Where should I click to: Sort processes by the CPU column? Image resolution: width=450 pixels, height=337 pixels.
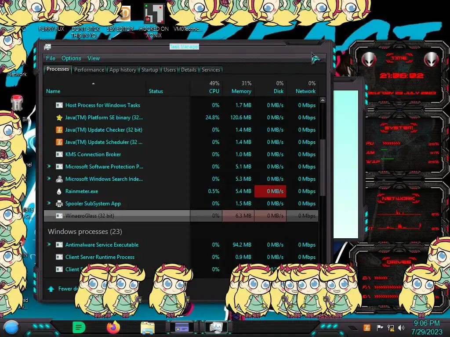click(207, 87)
